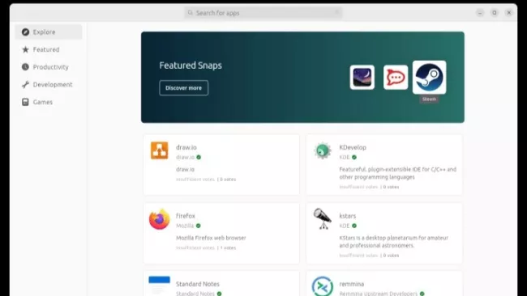Click the Games controller icon
527x296 pixels.
pyautogui.click(x=25, y=102)
